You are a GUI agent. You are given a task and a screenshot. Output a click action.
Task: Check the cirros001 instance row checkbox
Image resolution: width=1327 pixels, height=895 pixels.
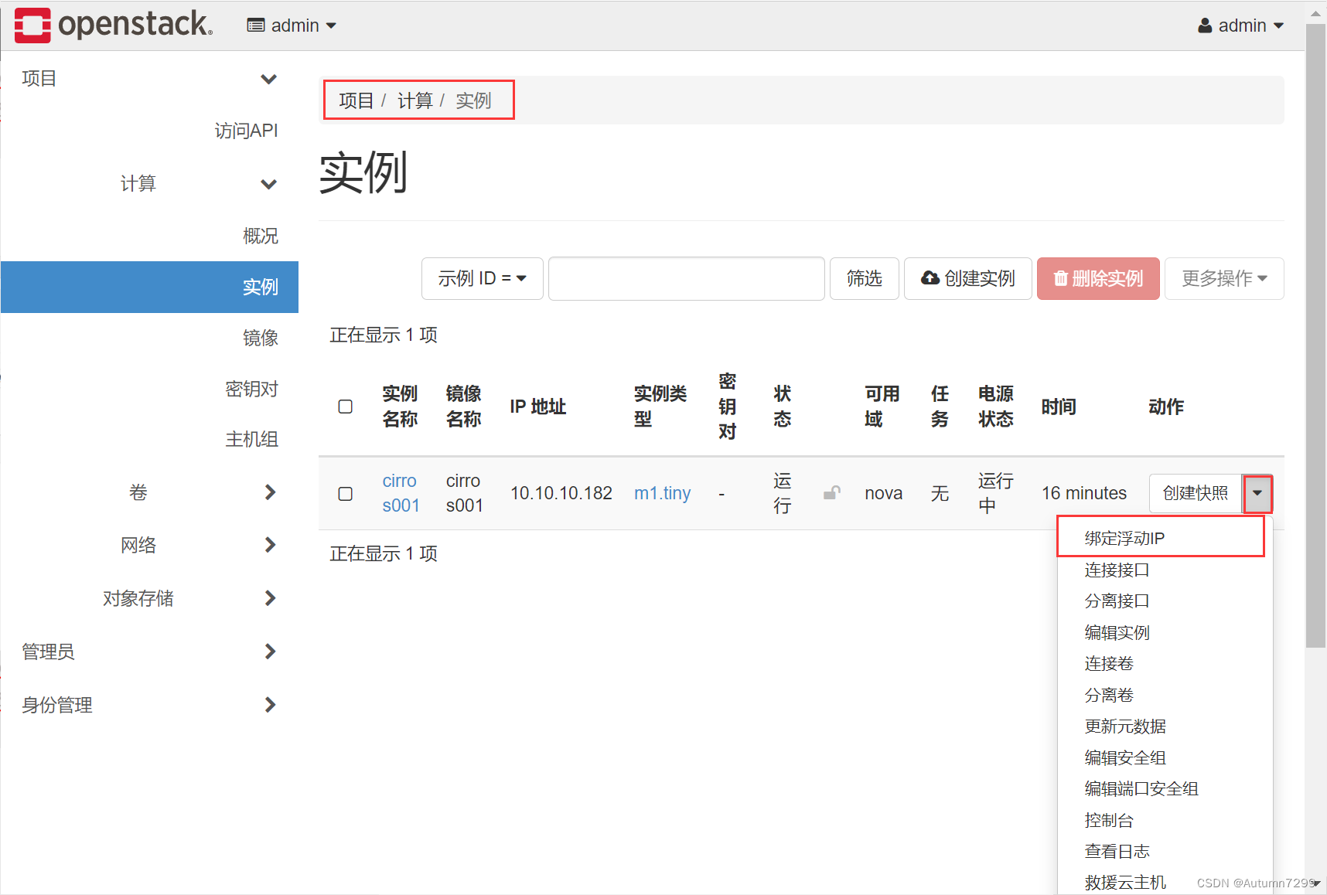[346, 493]
